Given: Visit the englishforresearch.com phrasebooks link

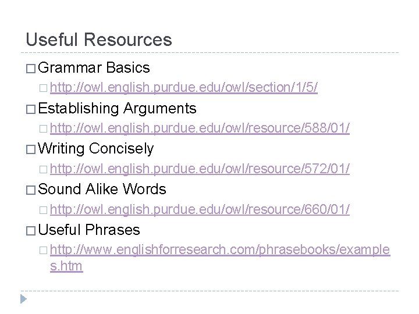Looking at the screenshot, I should [x=221, y=250].
